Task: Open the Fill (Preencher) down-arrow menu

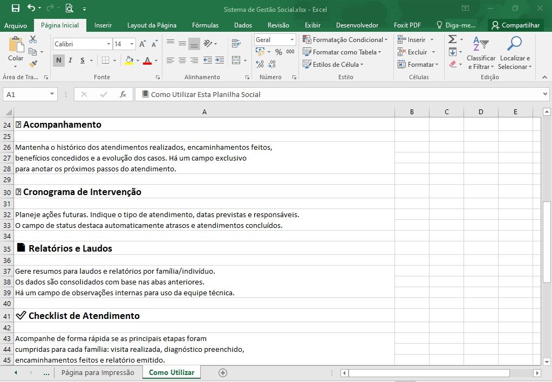Action: 455,52
